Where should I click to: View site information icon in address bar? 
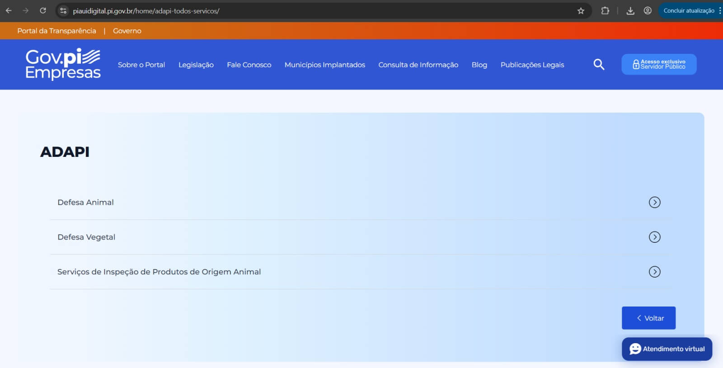pyautogui.click(x=63, y=11)
